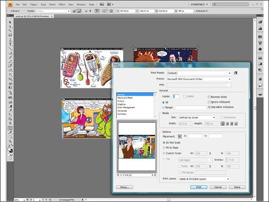Choose the Fit to Page option
Image resolution: width=269 pixels, height=202 pixels.
pos(164,148)
